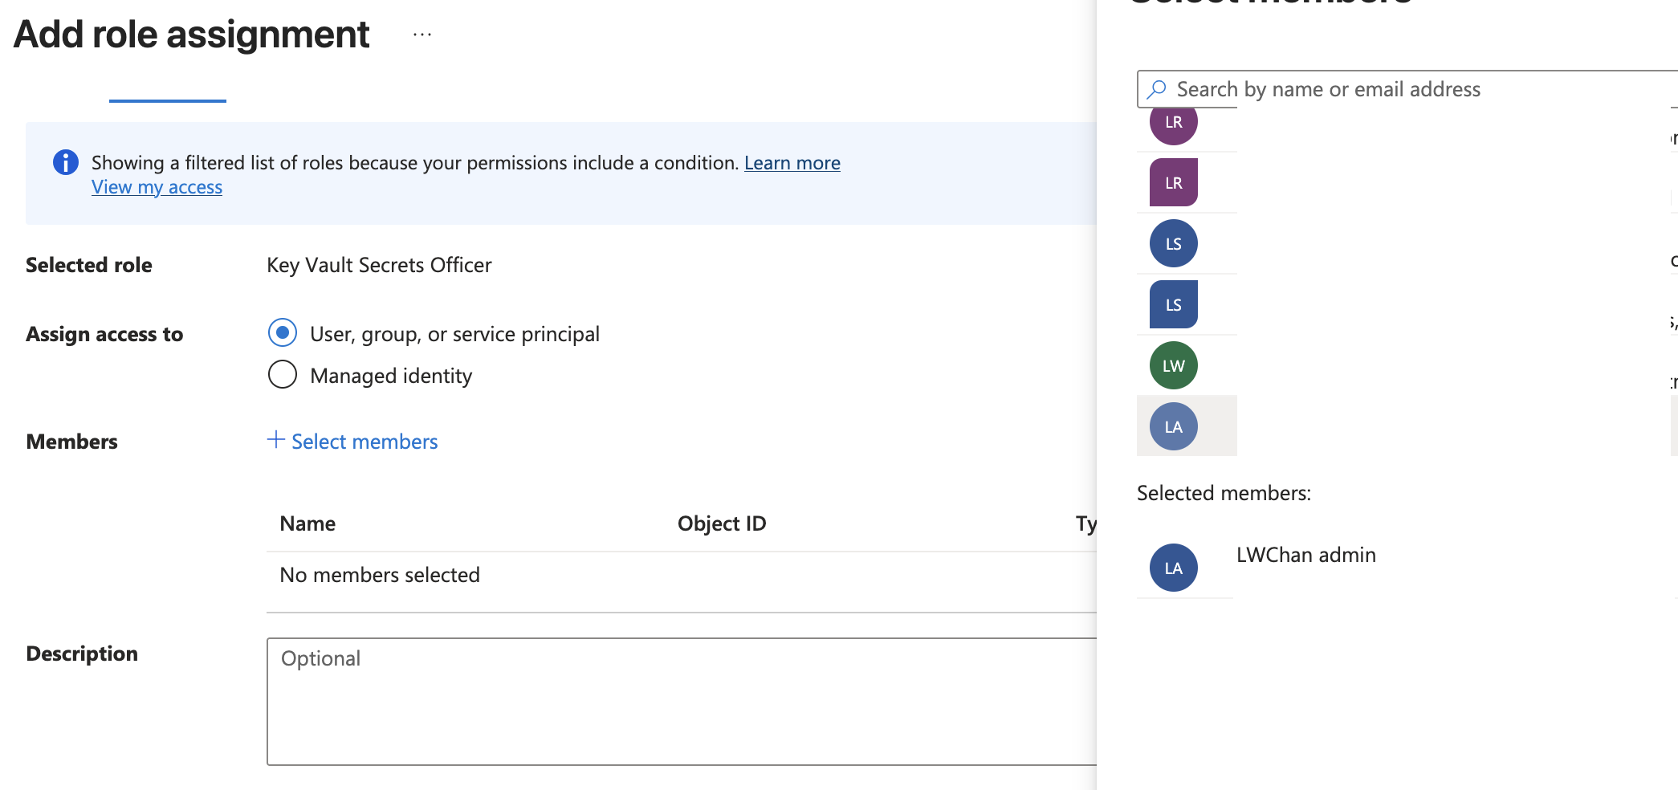Click the Select members link
This screenshot has height=790, width=1678.
[365, 442]
